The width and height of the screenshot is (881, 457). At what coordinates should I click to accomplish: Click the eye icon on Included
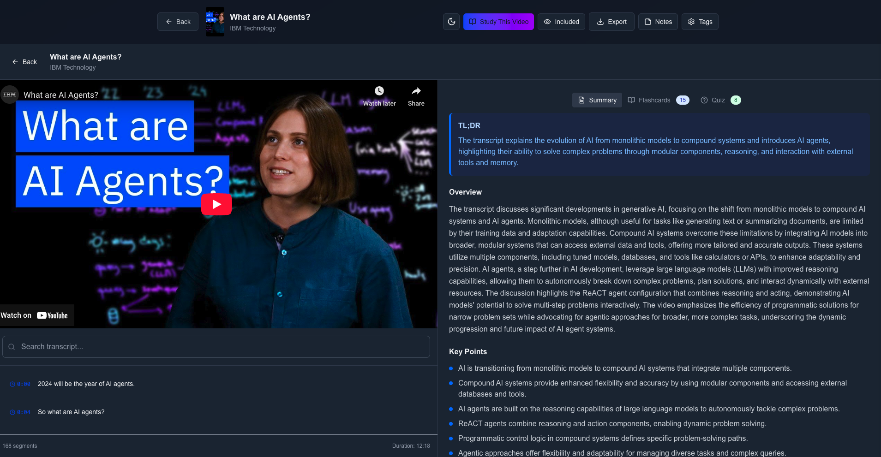point(547,22)
